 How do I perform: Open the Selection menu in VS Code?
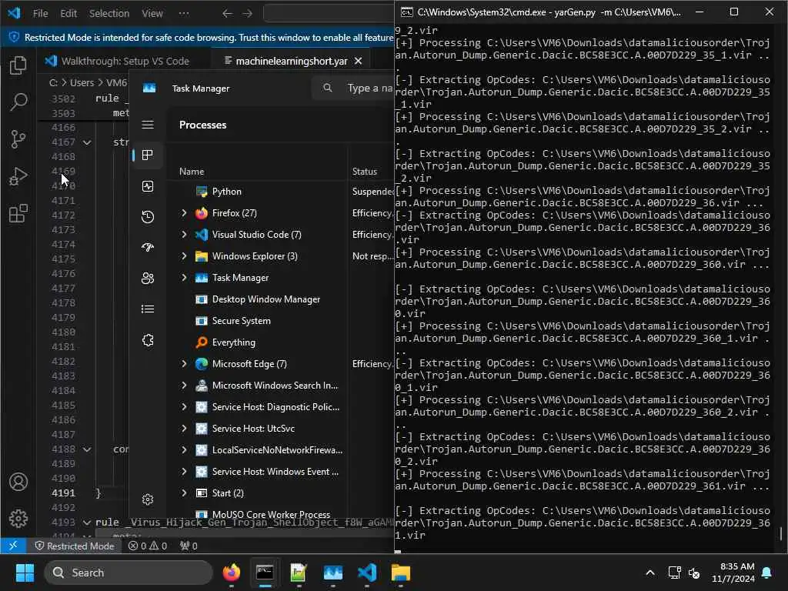point(109,14)
